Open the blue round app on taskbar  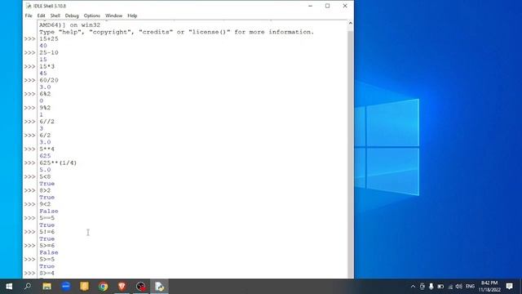(x=65, y=287)
